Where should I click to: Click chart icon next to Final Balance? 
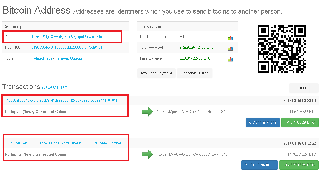tap(230, 59)
